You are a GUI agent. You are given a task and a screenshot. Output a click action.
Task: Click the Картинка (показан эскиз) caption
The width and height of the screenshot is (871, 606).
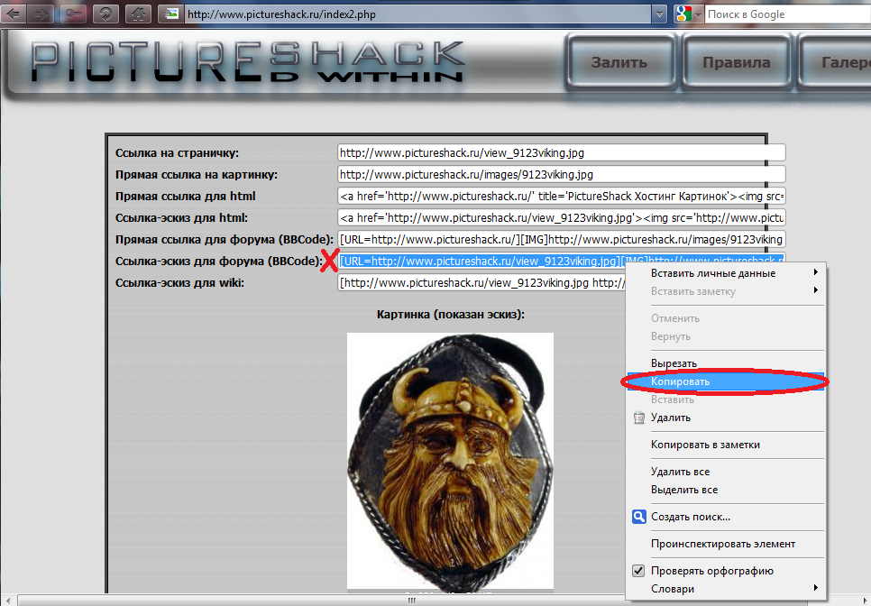click(x=451, y=315)
